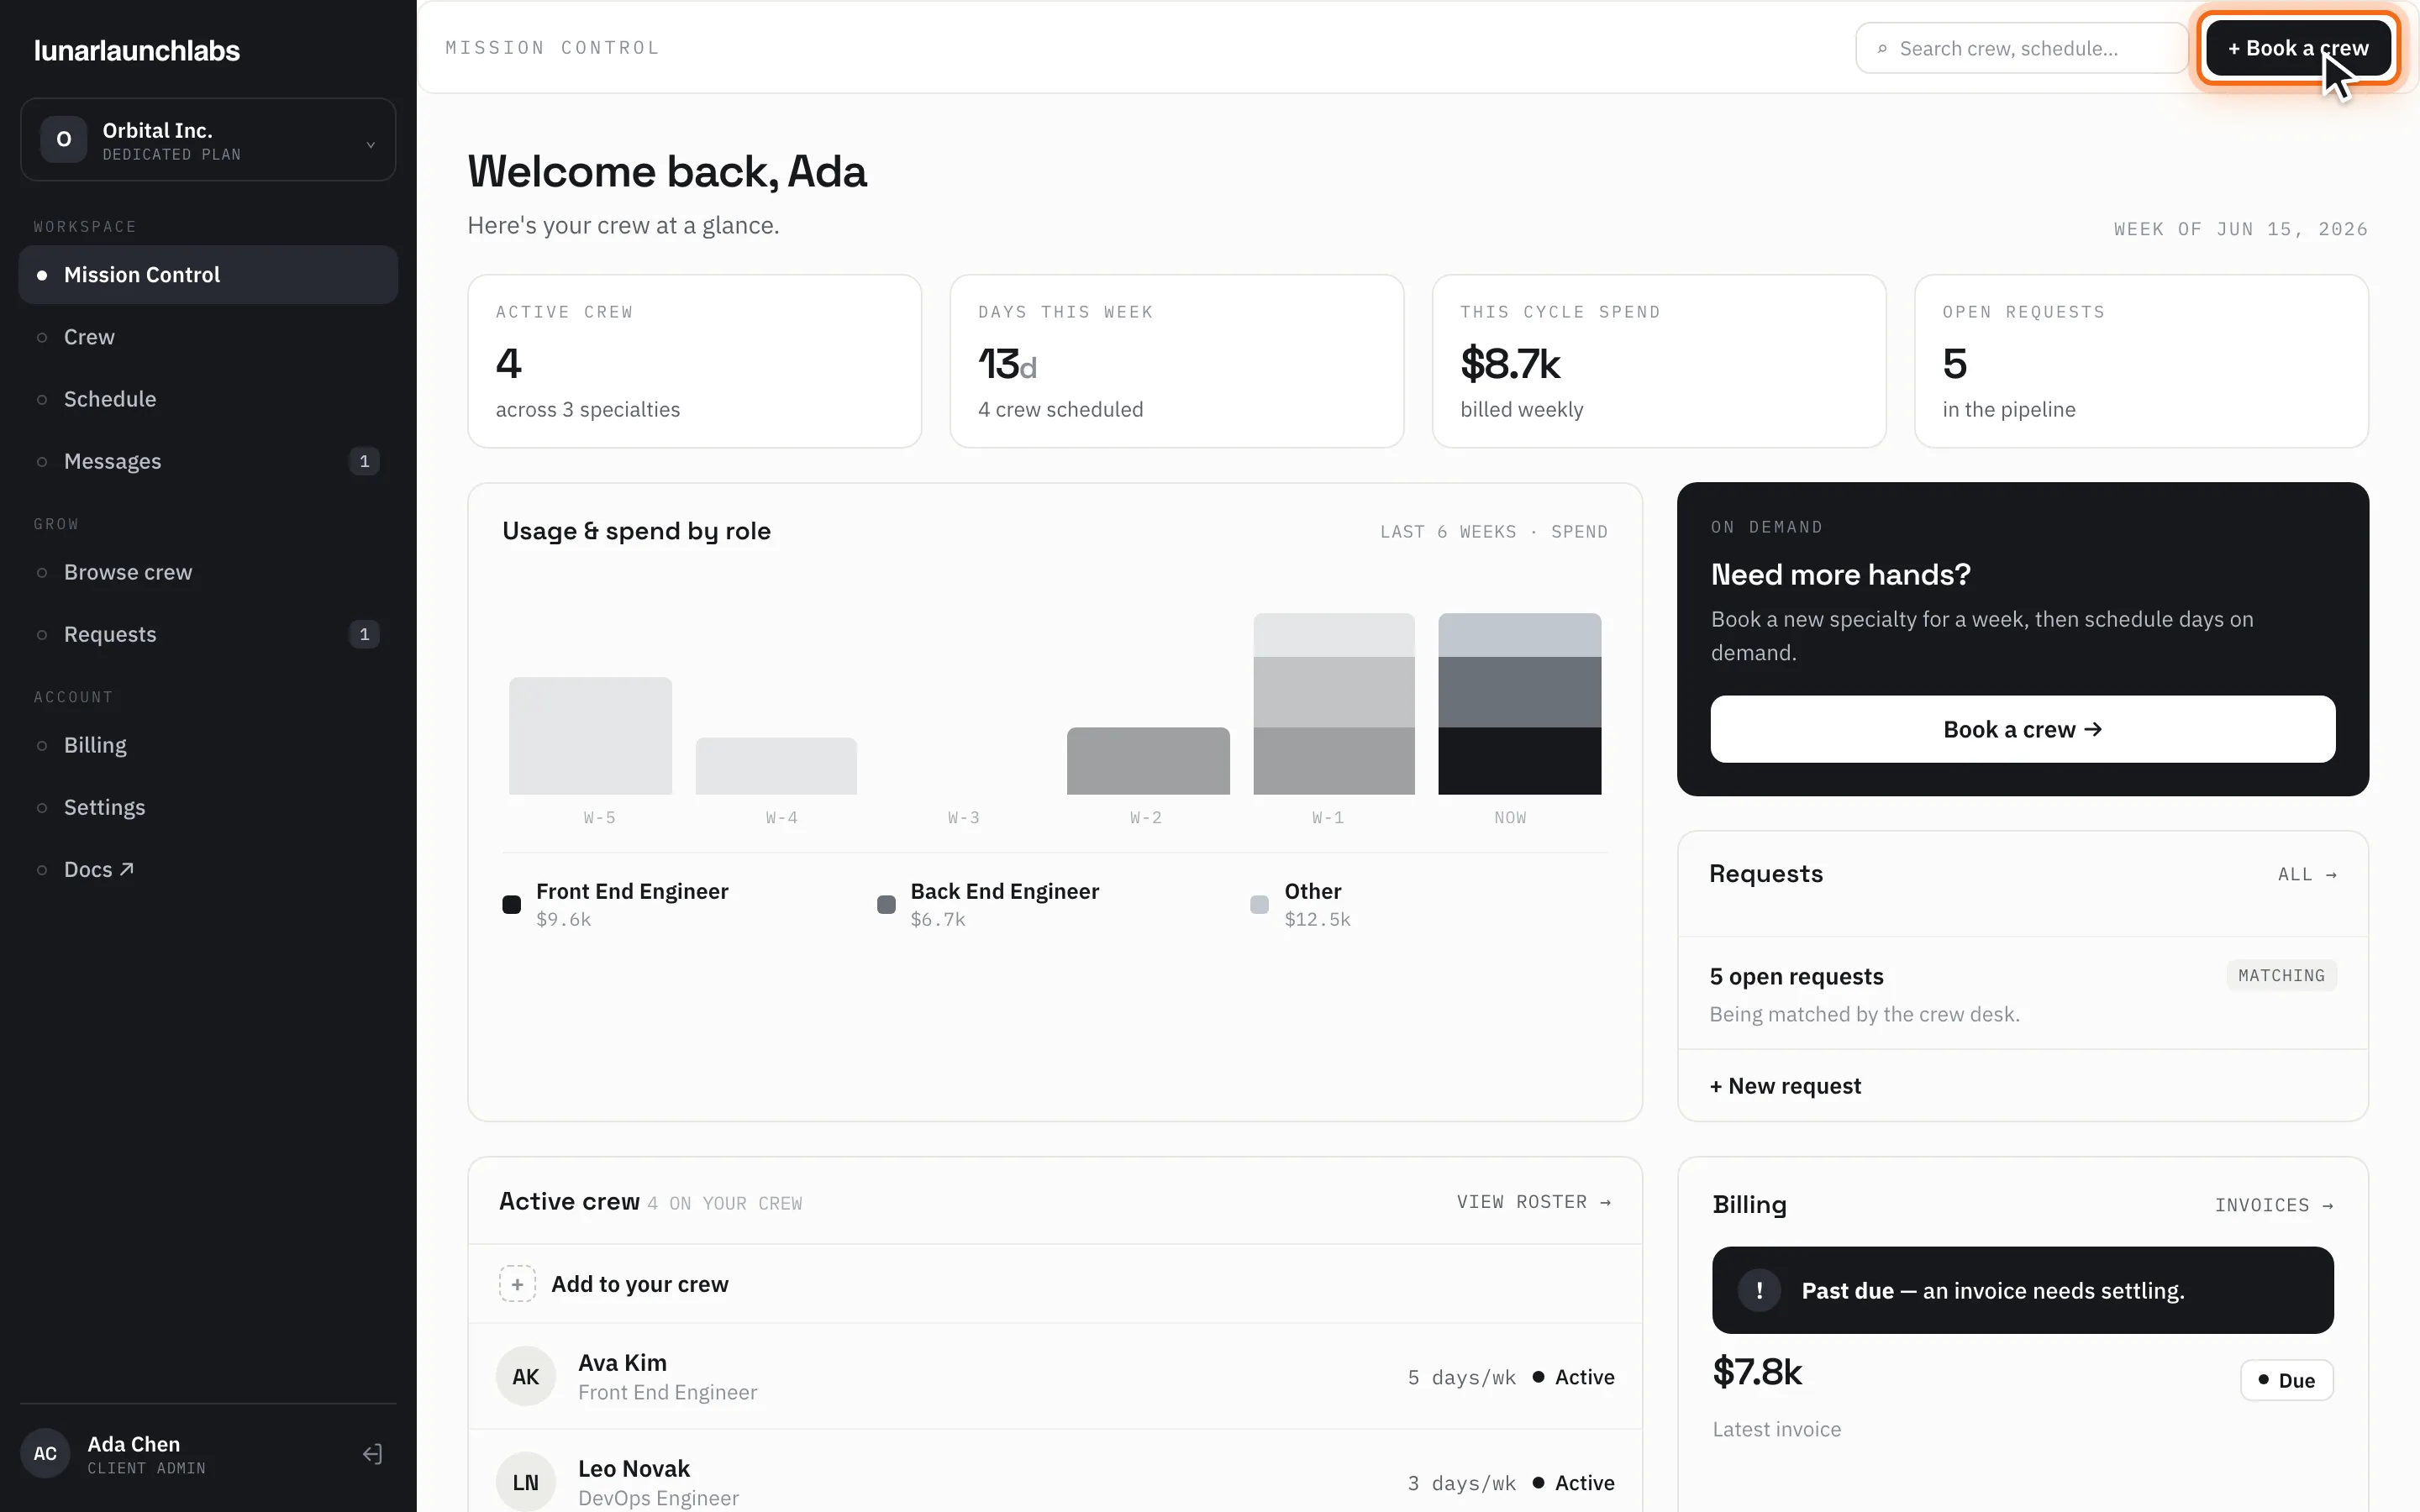Navigate to Browse crew
This screenshot has height=1512, width=2420.
click(208, 572)
